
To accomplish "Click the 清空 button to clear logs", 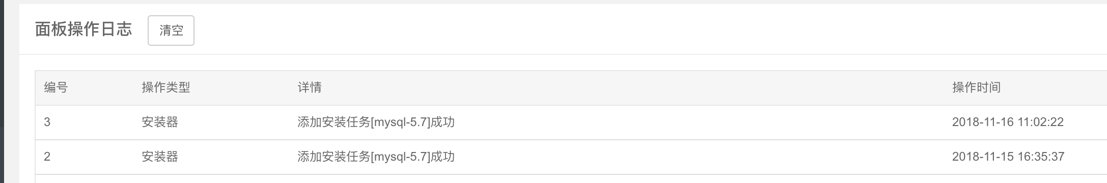I will [x=171, y=30].
